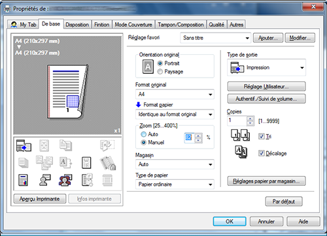Click the offset pages Décalage illustration icon
The height and width of the screenshot is (236, 327).
tap(241, 152)
